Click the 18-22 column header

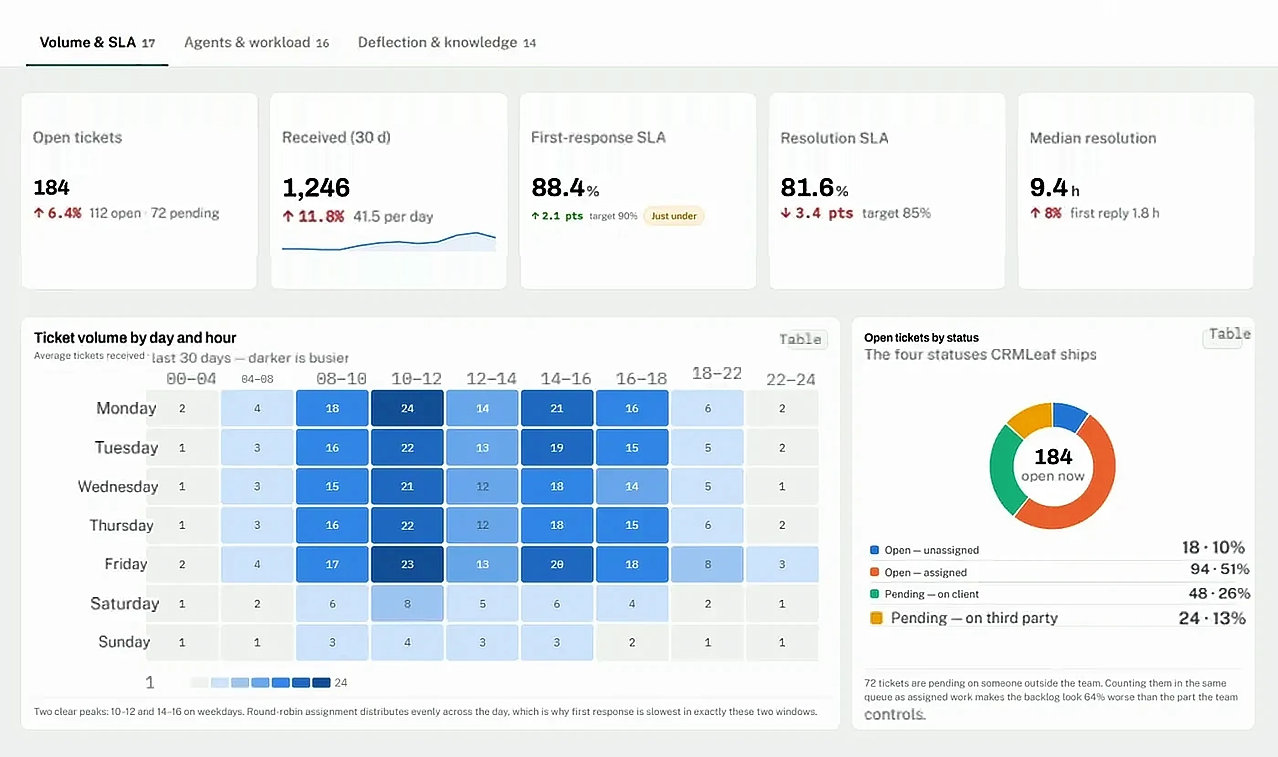coord(717,373)
